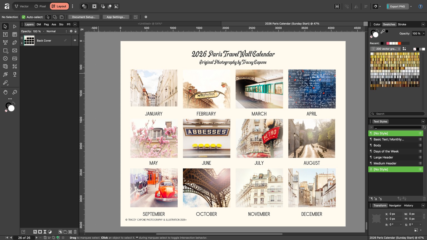This screenshot has width=427, height=240.
Task: Open the Export PNG dropdown arrow
Action: tap(411, 6)
